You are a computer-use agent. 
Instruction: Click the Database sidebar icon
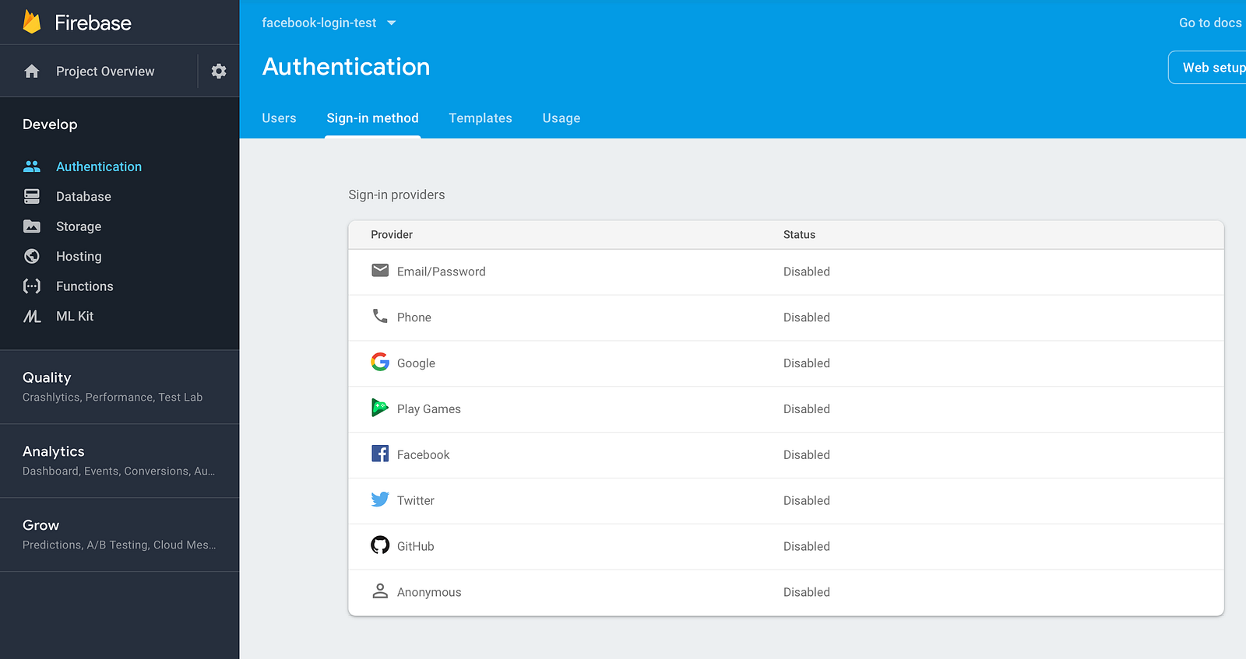pos(32,197)
